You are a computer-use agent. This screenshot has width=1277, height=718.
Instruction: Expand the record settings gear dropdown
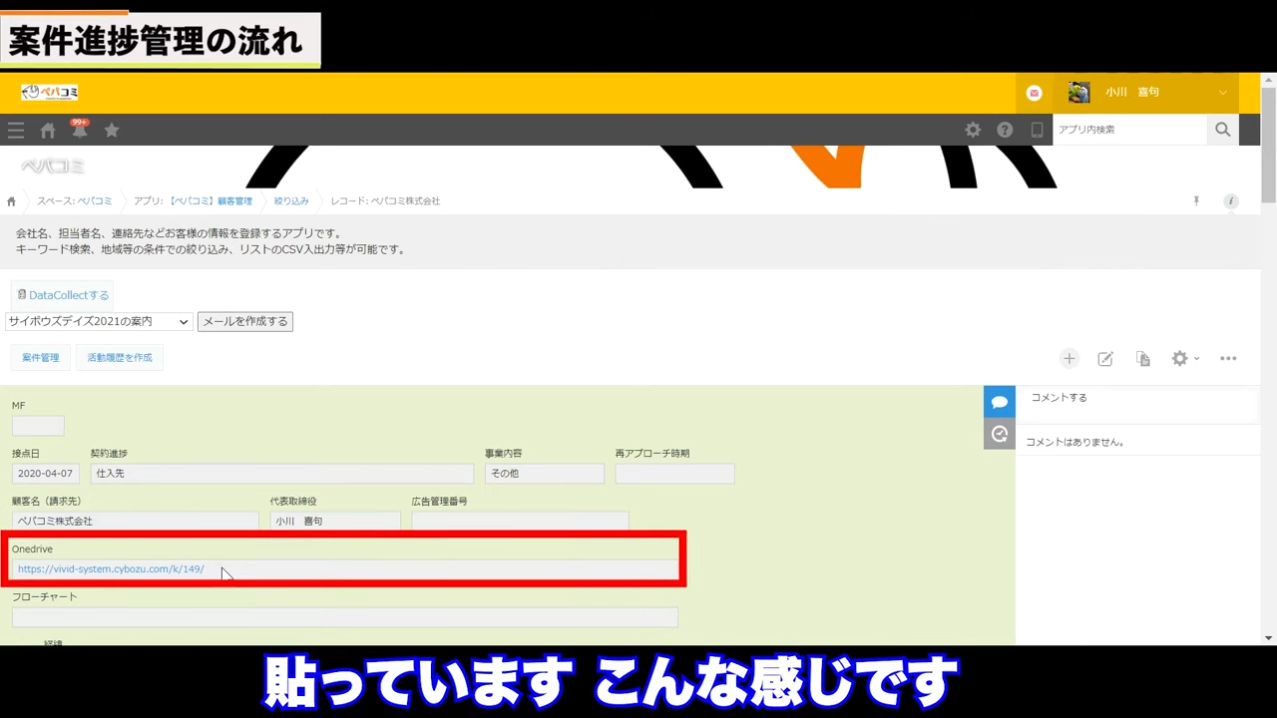[1184, 359]
